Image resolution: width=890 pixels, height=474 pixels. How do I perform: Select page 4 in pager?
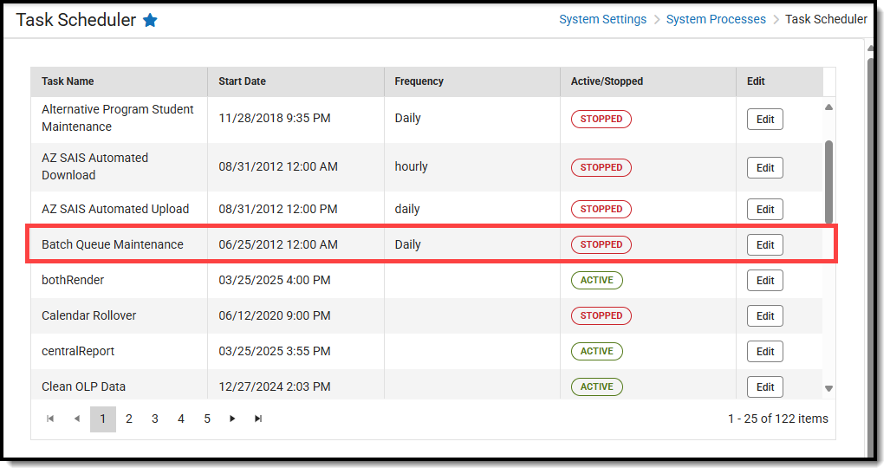(x=181, y=419)
